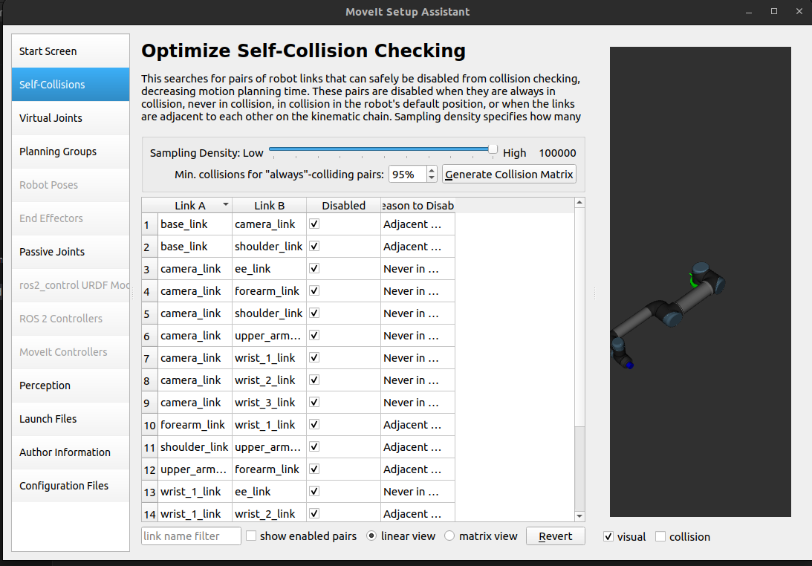The image size is (812, 566).
Task: Increase min collisions percentage with up arrow
Action: point(432,170)
